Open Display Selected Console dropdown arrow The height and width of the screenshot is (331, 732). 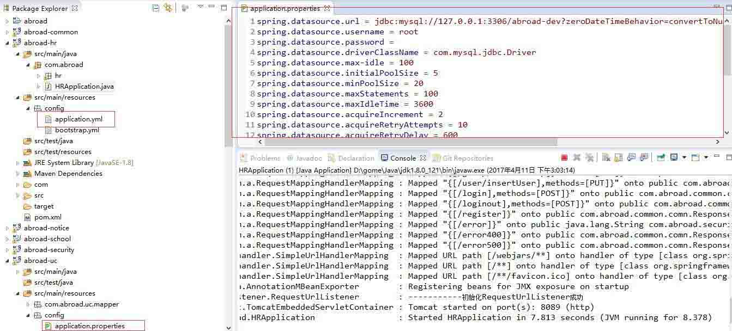[x=683, y=158]
